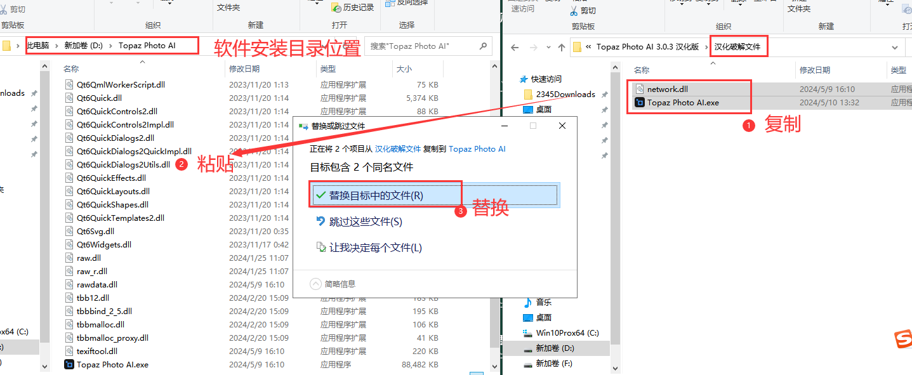Select Topaz Photo AI.exe icon in left list
The height and width of the screenshot is (375, 912).
pos(69,364)
